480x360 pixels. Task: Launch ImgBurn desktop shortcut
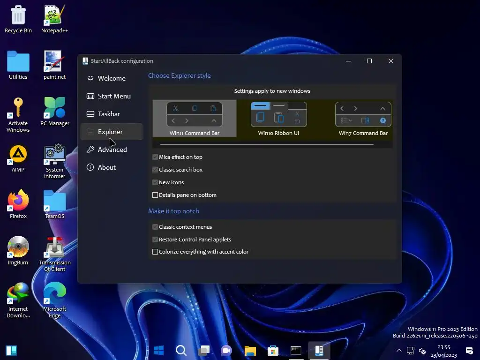[x=18, y=251]
